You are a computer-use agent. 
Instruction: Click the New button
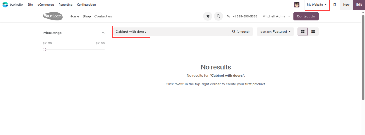coord(346,5)
